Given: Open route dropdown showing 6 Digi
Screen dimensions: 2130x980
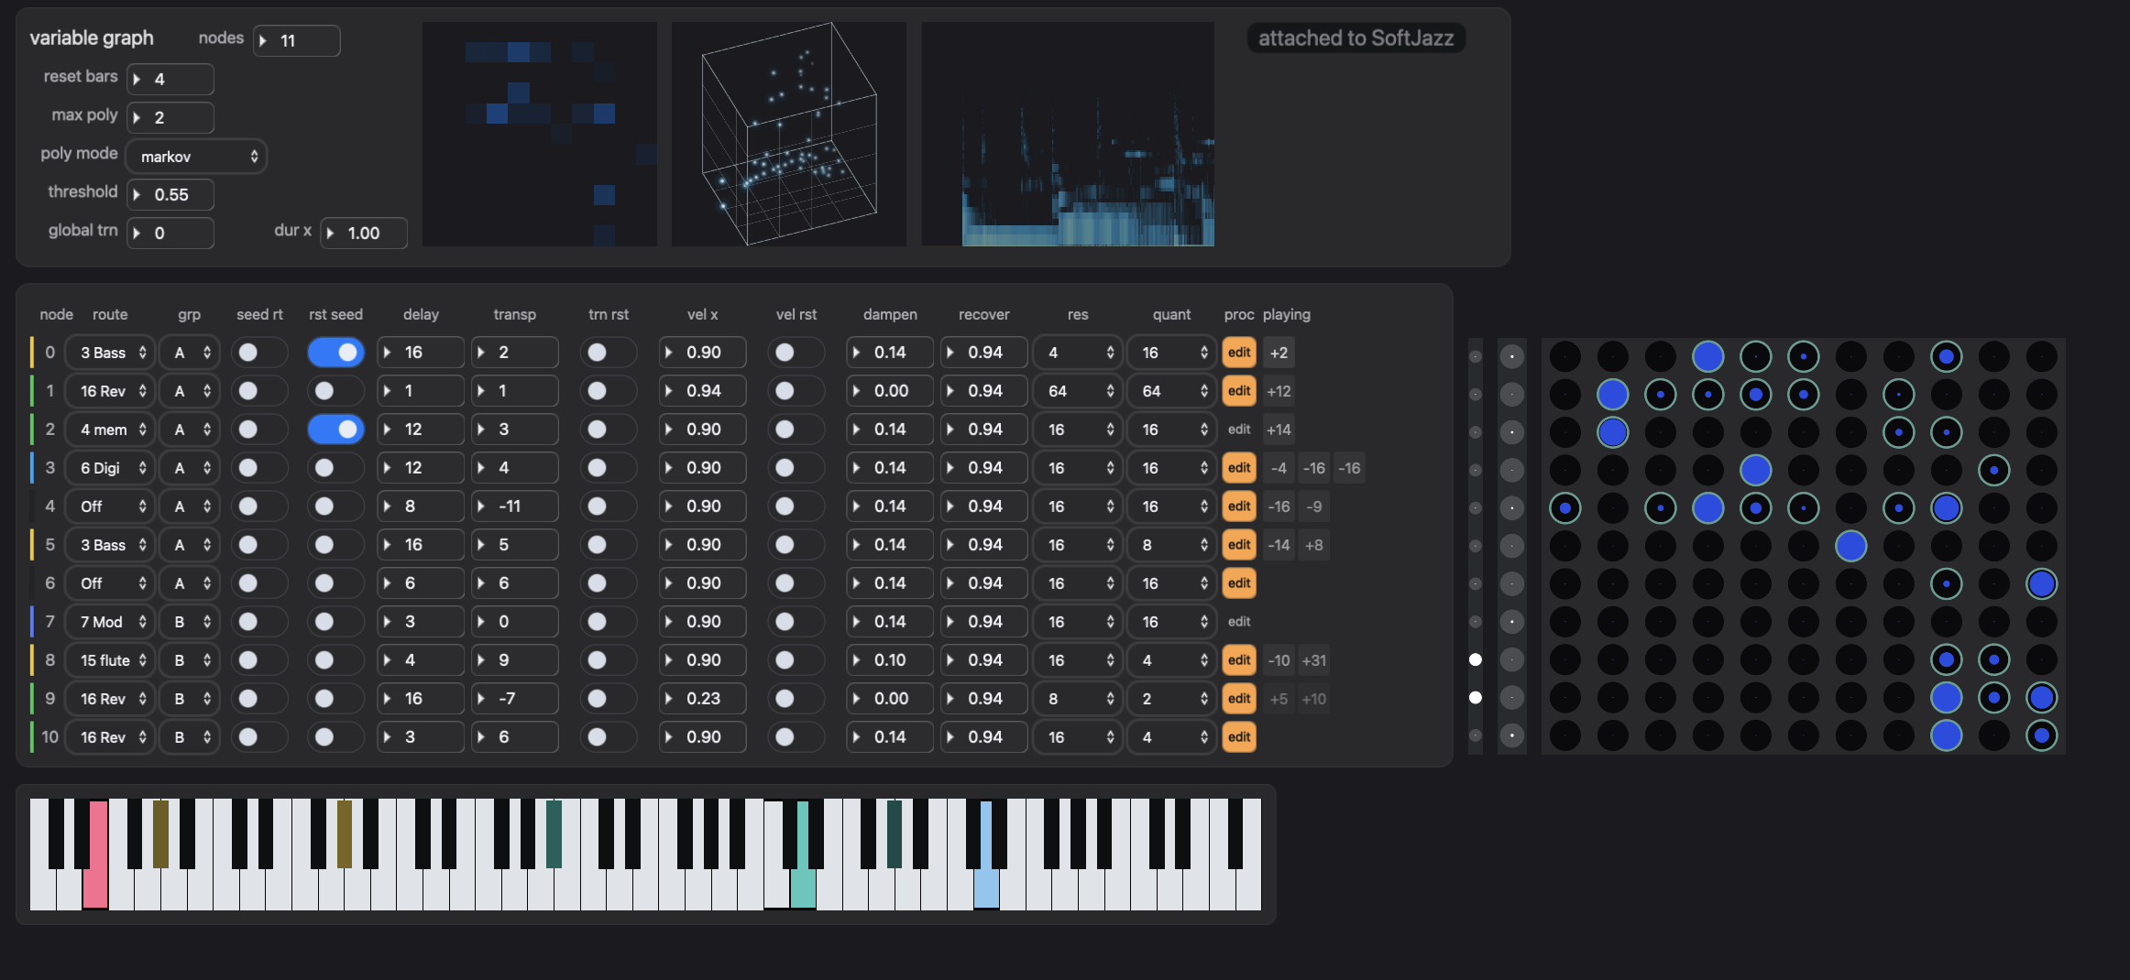Looking at the screenshot, I should tap(109, 468).
